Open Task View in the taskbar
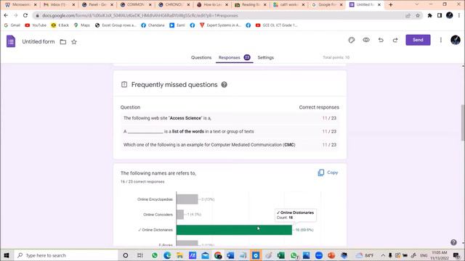Viewport: 465px width, 261px height. (x=140, y=255)
